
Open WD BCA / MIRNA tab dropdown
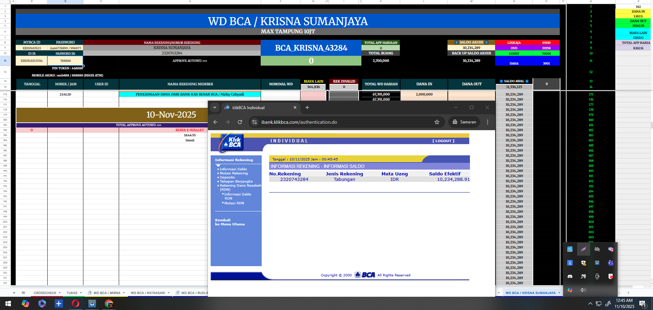pyautogui.click(x=124, y=293)
